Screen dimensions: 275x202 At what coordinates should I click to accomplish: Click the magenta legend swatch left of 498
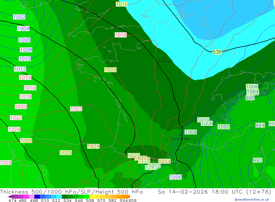coord(26,196)
